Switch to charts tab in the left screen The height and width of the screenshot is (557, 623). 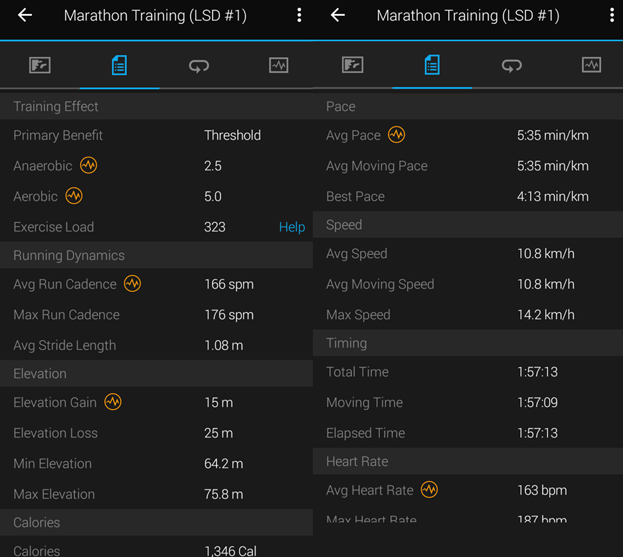coord(278,65)
